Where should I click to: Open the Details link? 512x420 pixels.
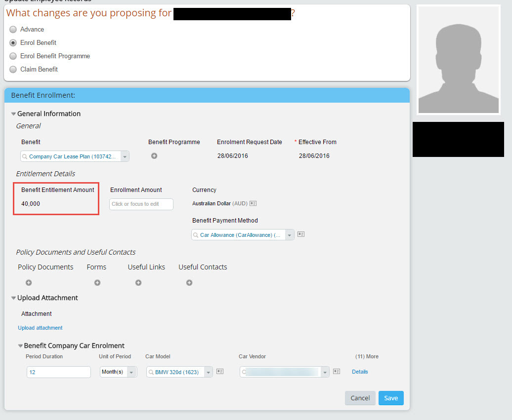point(360,372)
